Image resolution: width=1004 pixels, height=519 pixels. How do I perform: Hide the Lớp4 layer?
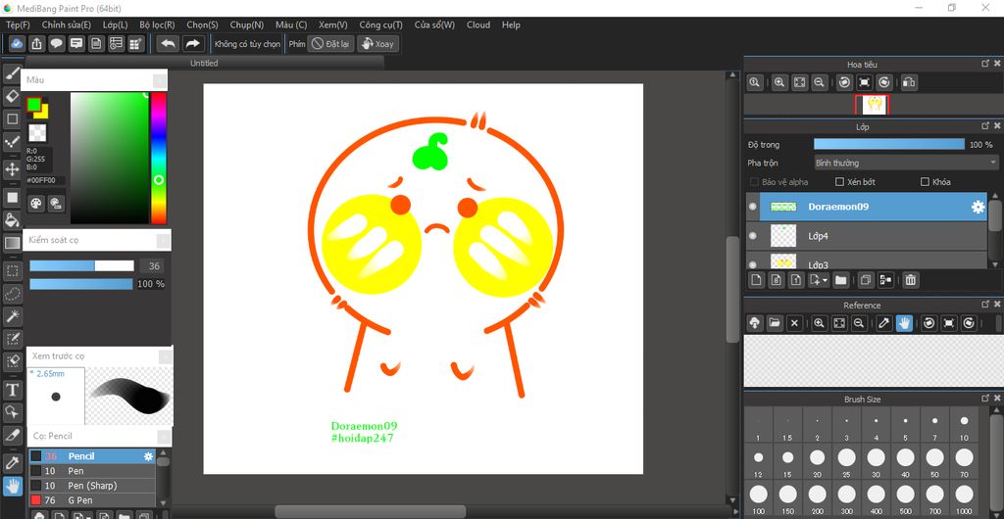click(x=752, y=236)
